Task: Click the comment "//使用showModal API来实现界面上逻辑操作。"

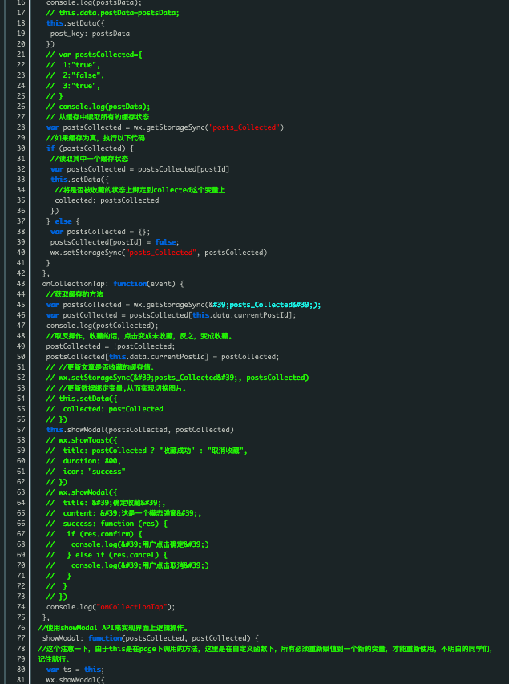Action: [113, 628]
